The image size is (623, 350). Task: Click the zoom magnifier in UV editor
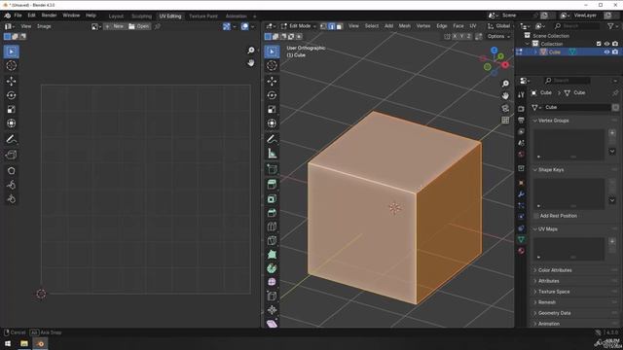[x=251, y=51]
